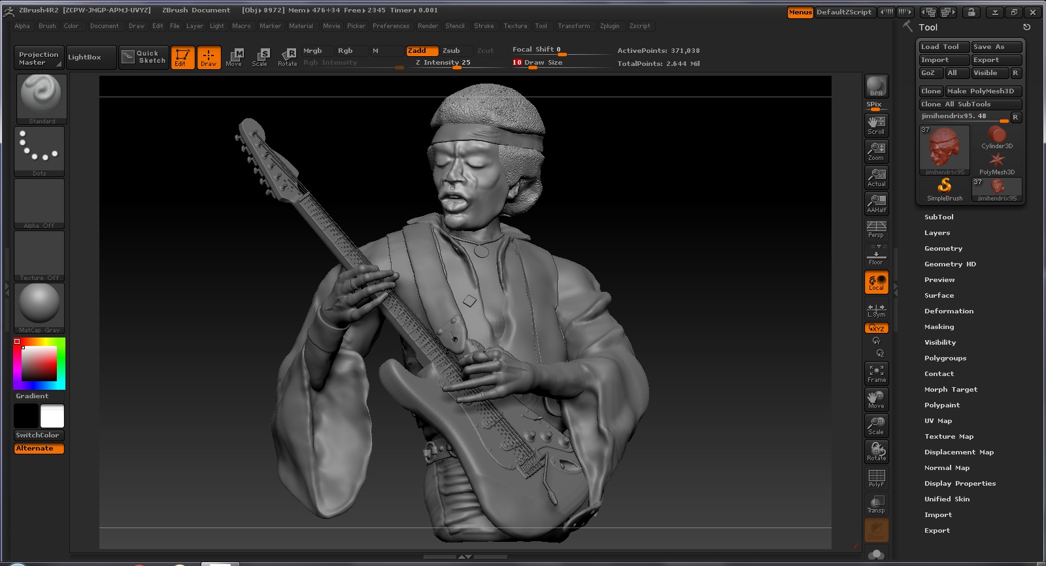Open the Alpha Off selector
This screenshot has height=566, width=1046.
[39, 204]
